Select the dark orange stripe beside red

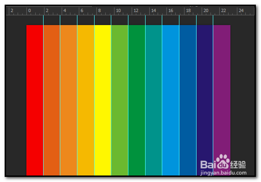pos(52,100)
